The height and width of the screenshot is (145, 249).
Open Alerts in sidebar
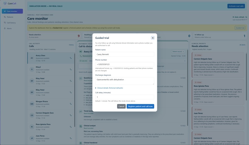click(12, 28)
